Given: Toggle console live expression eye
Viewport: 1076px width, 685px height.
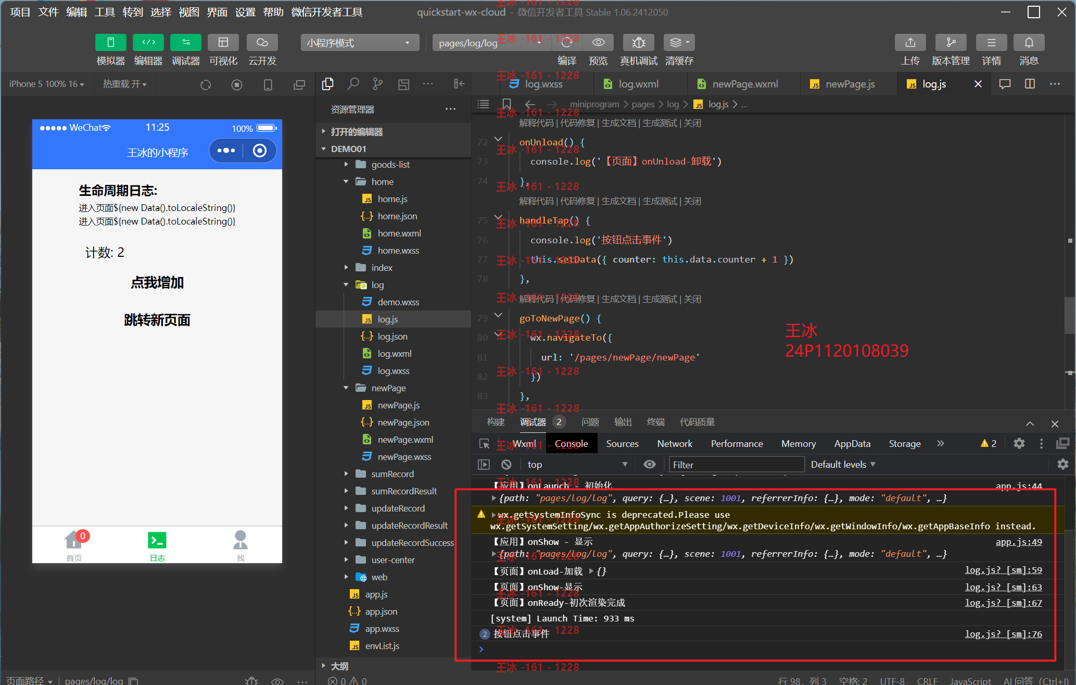Looking at the screenshot, I should coord(650,465).
